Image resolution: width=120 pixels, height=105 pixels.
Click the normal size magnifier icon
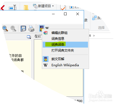pos(13,29)
